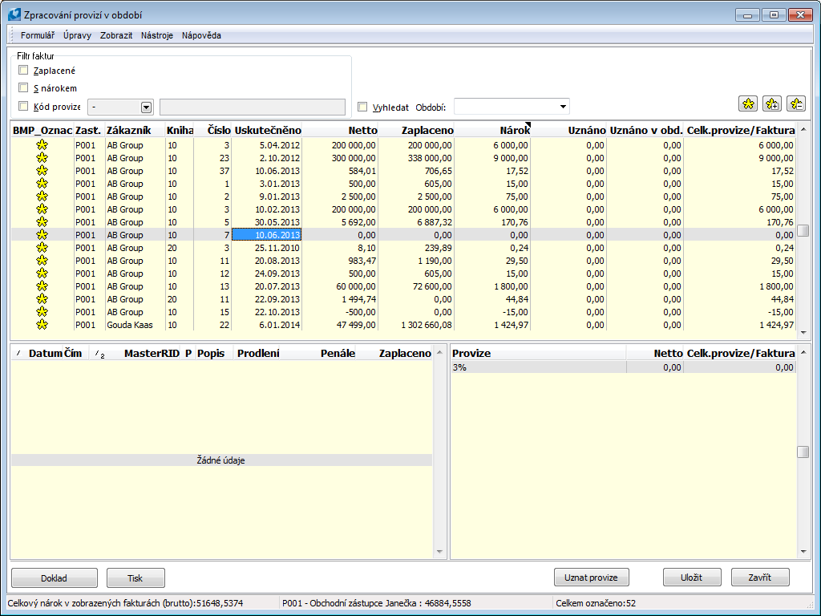
Task: Toggle the S nárokem checkbox
Action: [23, 88]
